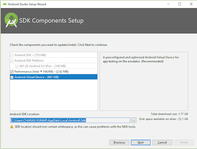
Task: Uncheck Performance (Intel HAXM) checkbox
Action: pos(12,72)
